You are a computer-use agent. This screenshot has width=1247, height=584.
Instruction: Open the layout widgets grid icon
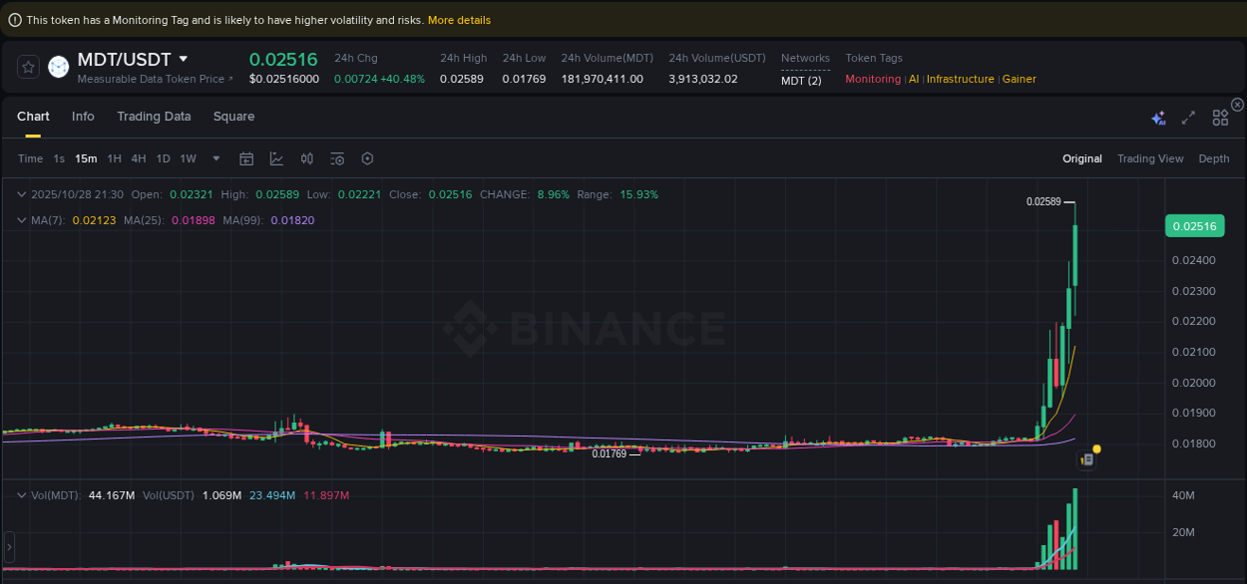pyautogui.click(x=1220, y=117)
